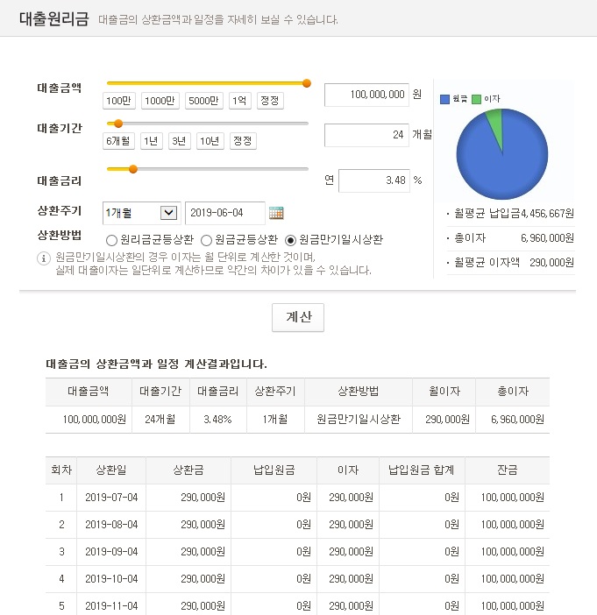This screenshot has height=615, width=597.
Task: Click the 월평균 납입금 4,456,667원 value
Action: [548, 214]
